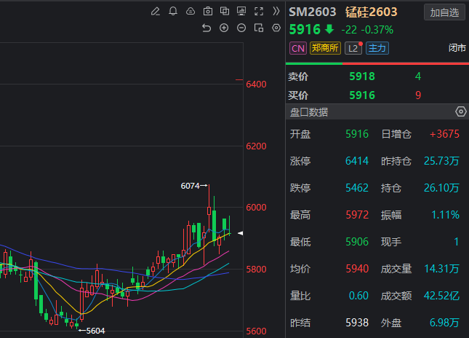Expand more toolbar tools with double chevron
This screenshot has width=469, height=338.
[276, 12]
